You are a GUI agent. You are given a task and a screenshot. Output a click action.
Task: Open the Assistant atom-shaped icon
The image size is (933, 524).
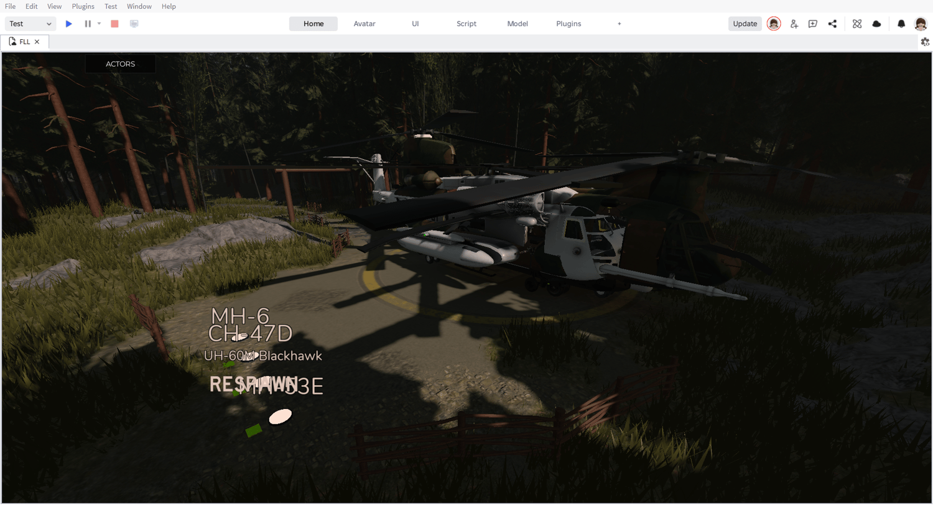click(x=857, y=24)
